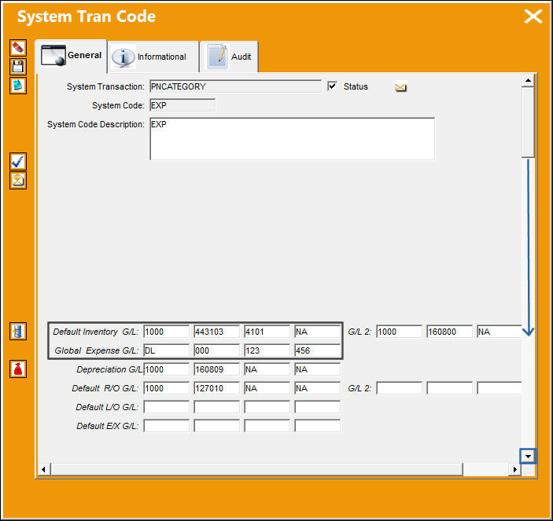Click first Default L/O G/L field
Image resolution: width=553 pixels, height=521 pixels.
(167, 407)
